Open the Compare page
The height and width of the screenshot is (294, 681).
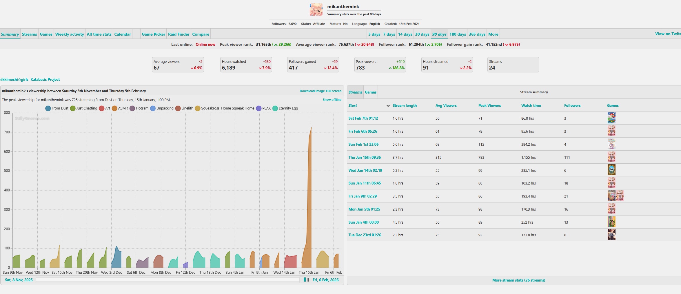tap(201, 34)
